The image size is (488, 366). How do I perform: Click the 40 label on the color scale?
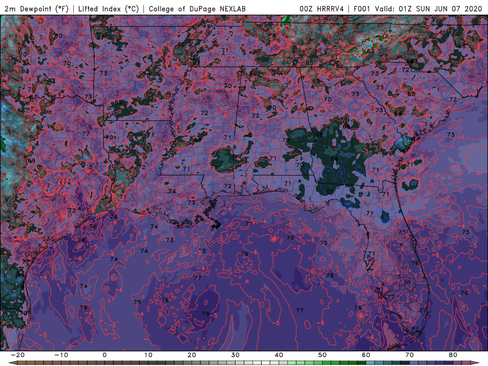click(279, 355)
